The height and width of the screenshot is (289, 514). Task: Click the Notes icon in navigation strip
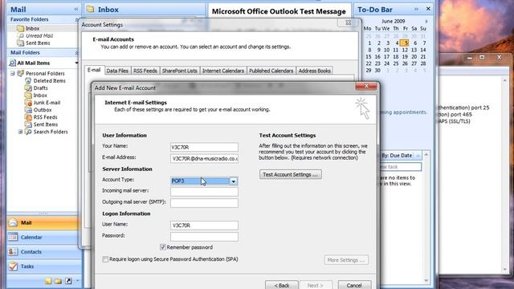coord(48,281)
